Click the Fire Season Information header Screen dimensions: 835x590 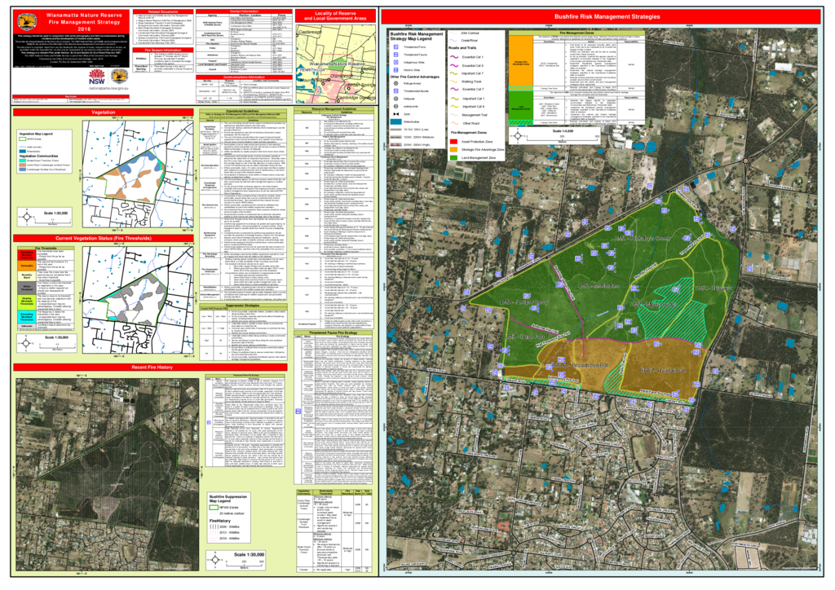(163, 50)
